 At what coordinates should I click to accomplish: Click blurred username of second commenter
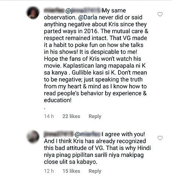click(x=59, y=134)
